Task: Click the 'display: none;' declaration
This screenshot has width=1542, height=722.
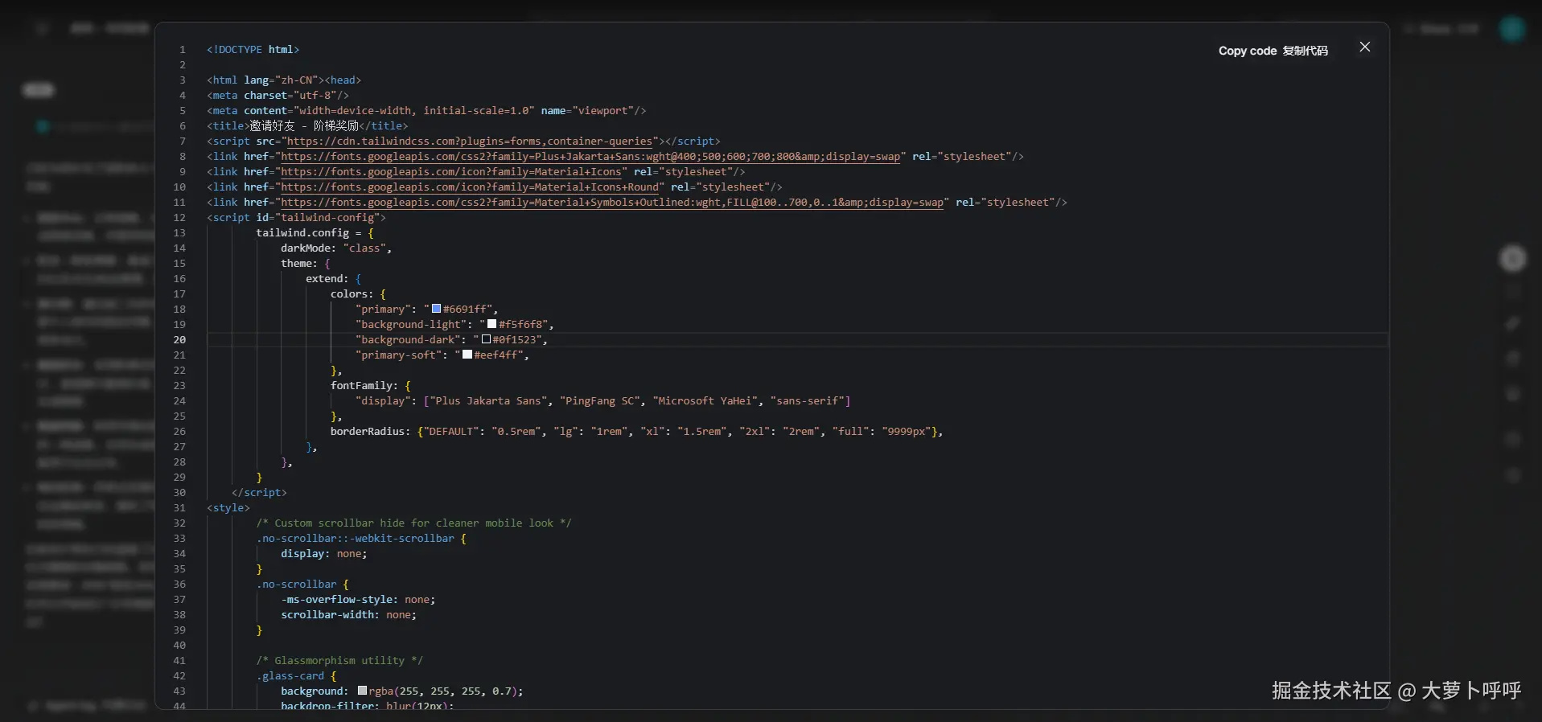Action: pyautogui.click(x=324, y=554)
